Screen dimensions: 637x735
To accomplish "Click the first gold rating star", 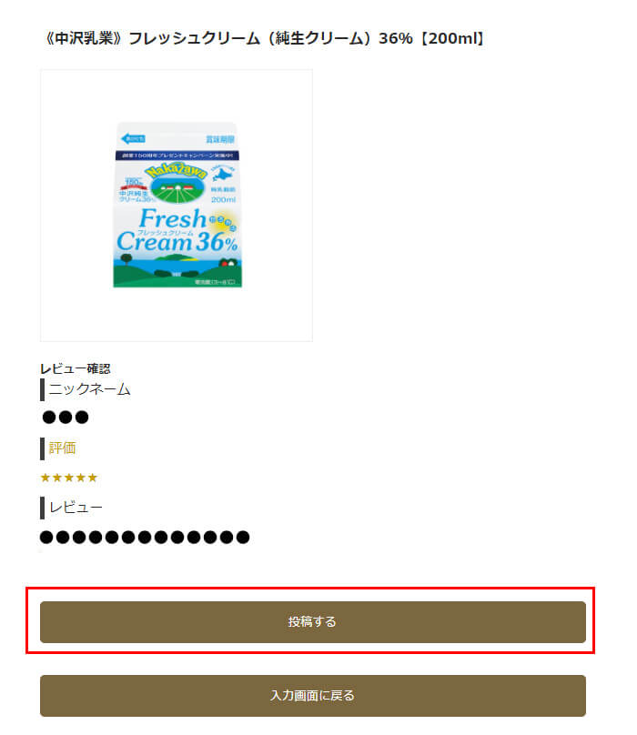I will pyautogui.click(x=45, y=478).
